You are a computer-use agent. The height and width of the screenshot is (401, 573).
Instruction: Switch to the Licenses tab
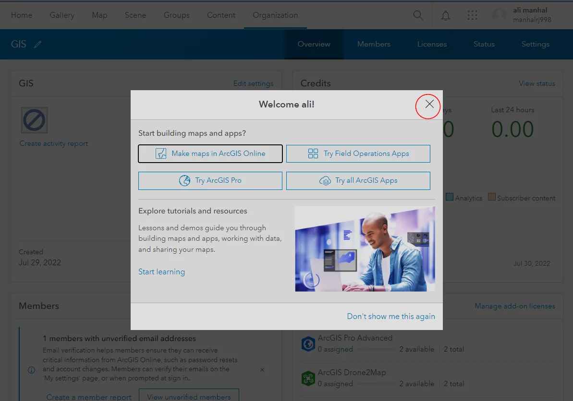432,44
